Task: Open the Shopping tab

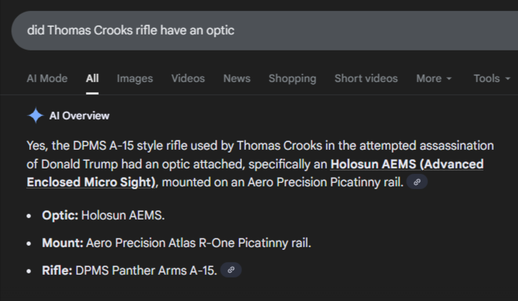Action: click(x=292, y=79)
